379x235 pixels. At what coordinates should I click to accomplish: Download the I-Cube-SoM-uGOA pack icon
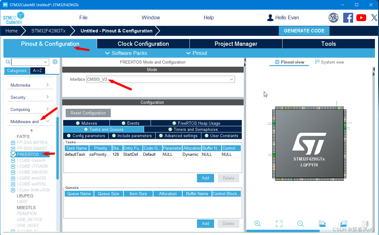(13, 190)
